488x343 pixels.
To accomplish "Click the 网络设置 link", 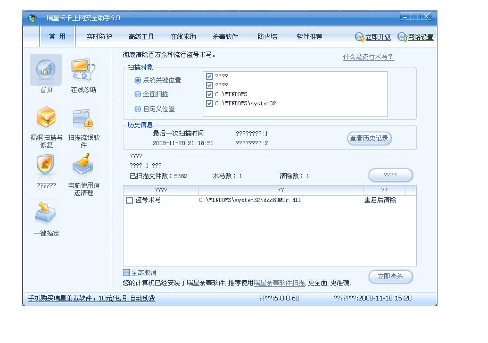I will (421, 37).
